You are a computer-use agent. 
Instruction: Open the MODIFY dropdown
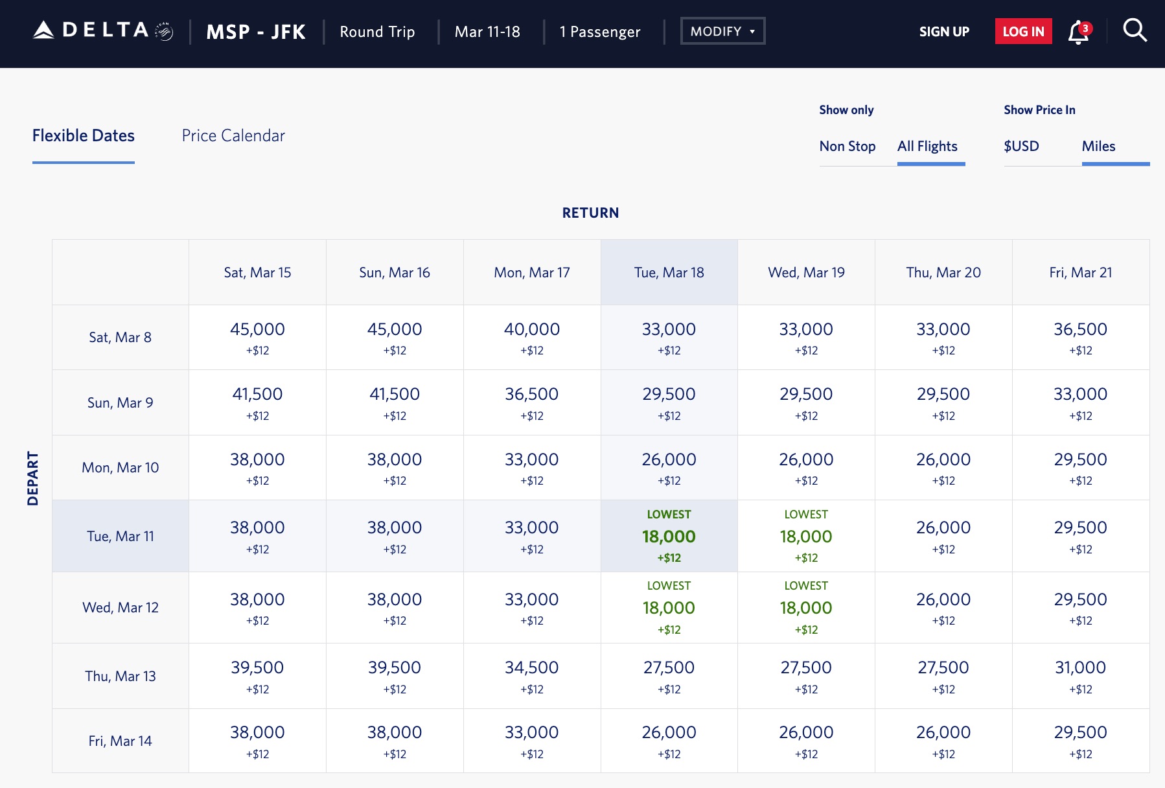(722, 30)
